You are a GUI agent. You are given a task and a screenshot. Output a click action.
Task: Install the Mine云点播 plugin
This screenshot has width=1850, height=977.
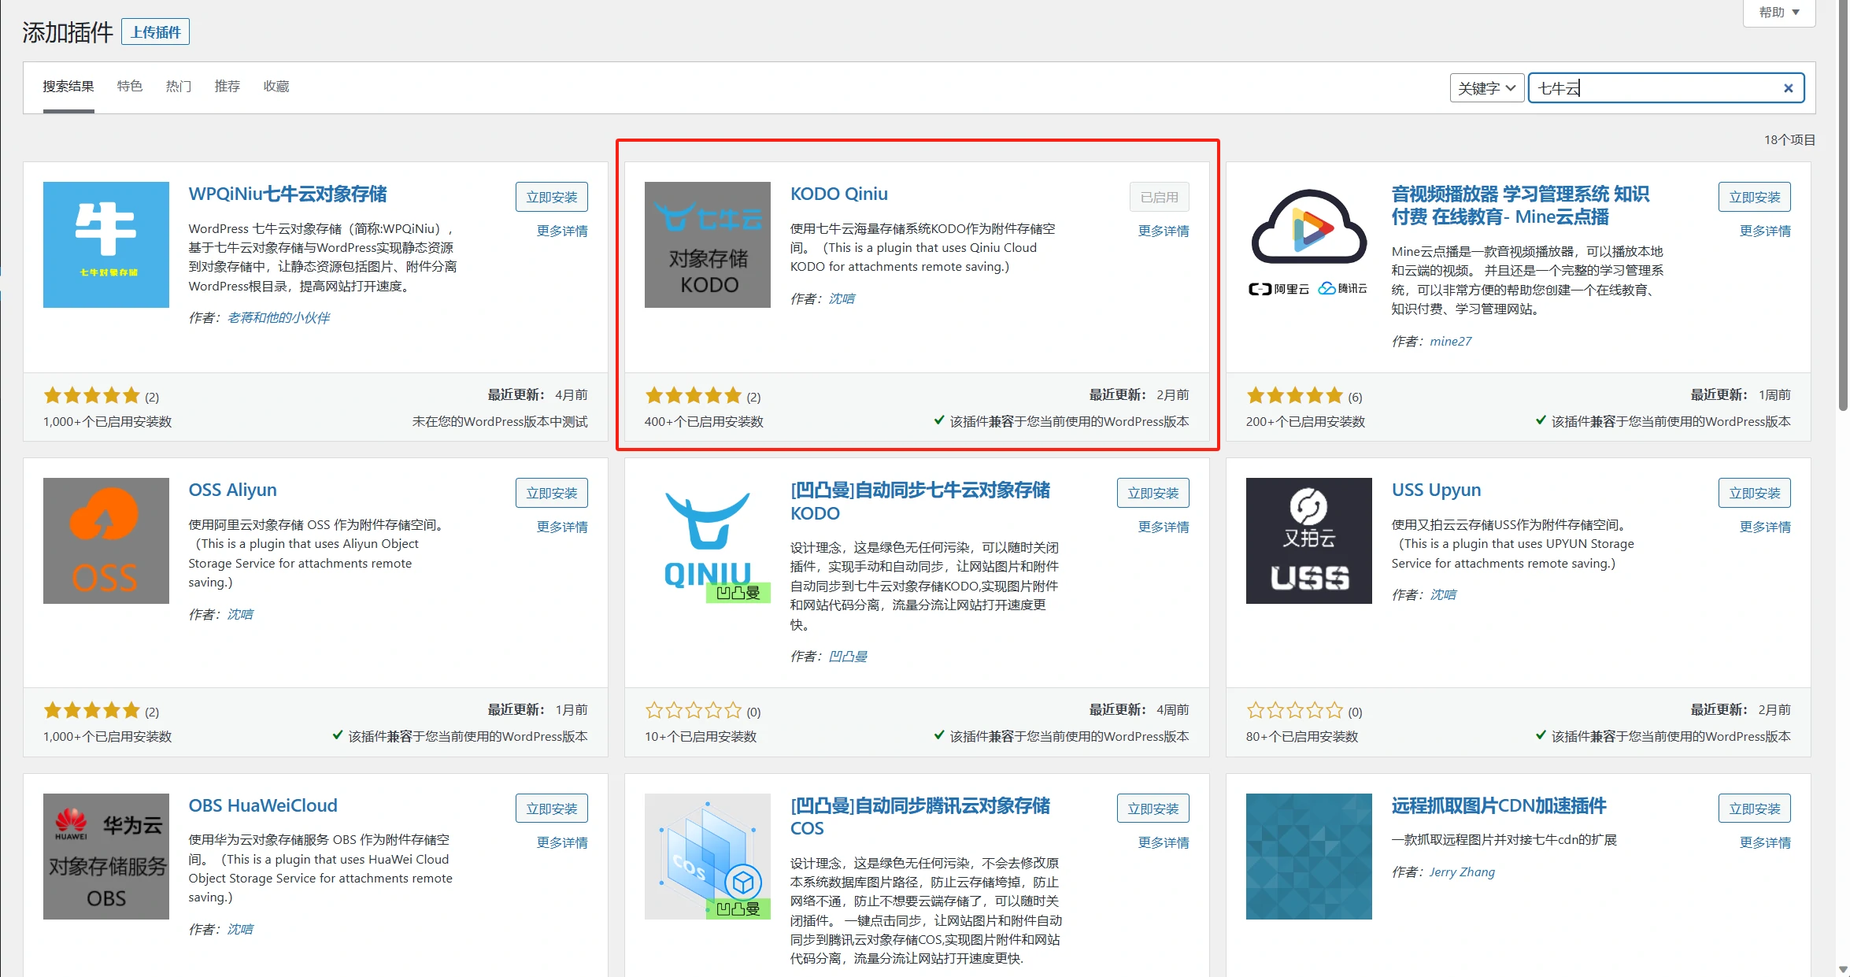coord(1755,197)
